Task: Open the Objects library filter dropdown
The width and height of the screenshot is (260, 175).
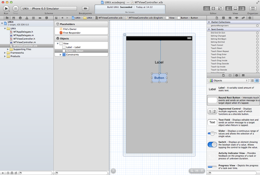Action: [x=228, y=81]
